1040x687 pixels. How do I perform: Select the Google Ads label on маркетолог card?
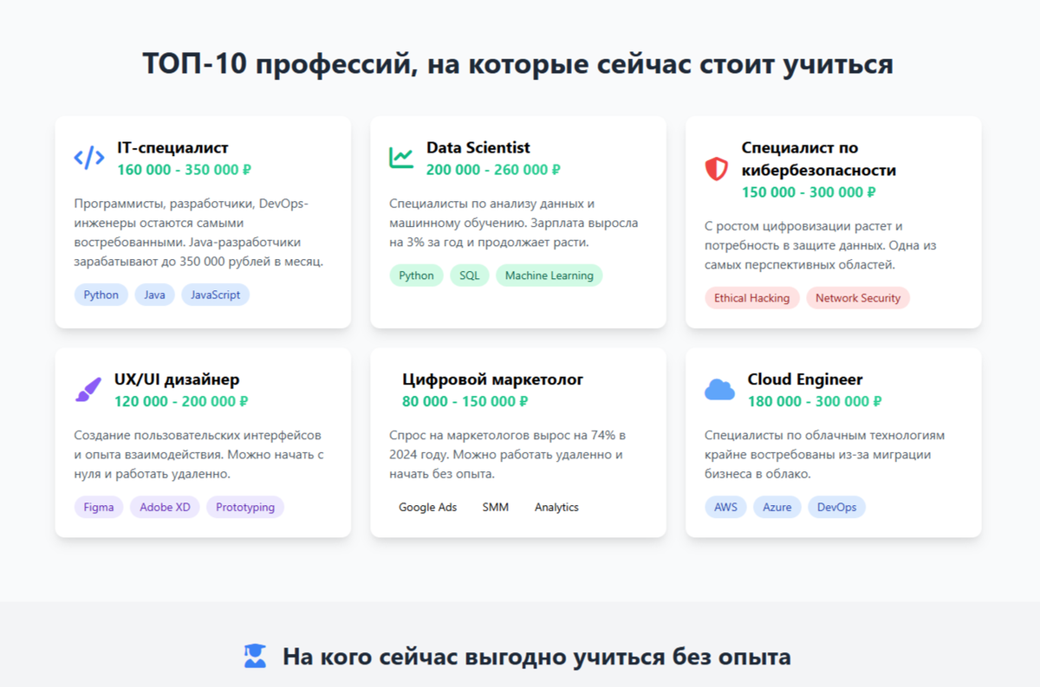click(427, 507)
